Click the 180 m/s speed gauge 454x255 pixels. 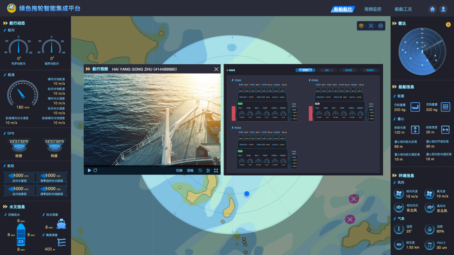23,95
